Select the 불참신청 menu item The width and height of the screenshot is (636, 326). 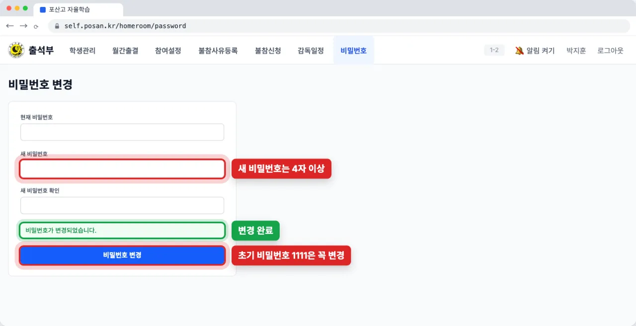click(268, 50)
